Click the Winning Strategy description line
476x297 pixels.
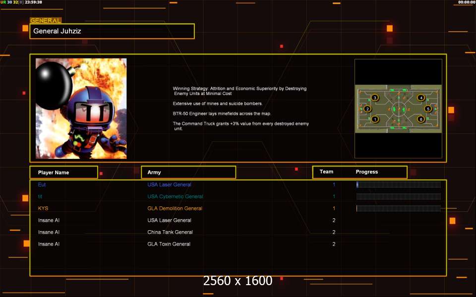click(x=240, y=91)
